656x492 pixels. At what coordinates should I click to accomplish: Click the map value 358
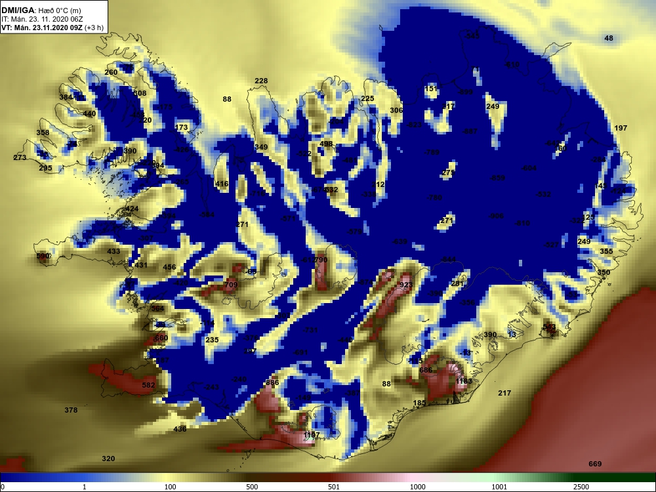[x=43, y=133]
